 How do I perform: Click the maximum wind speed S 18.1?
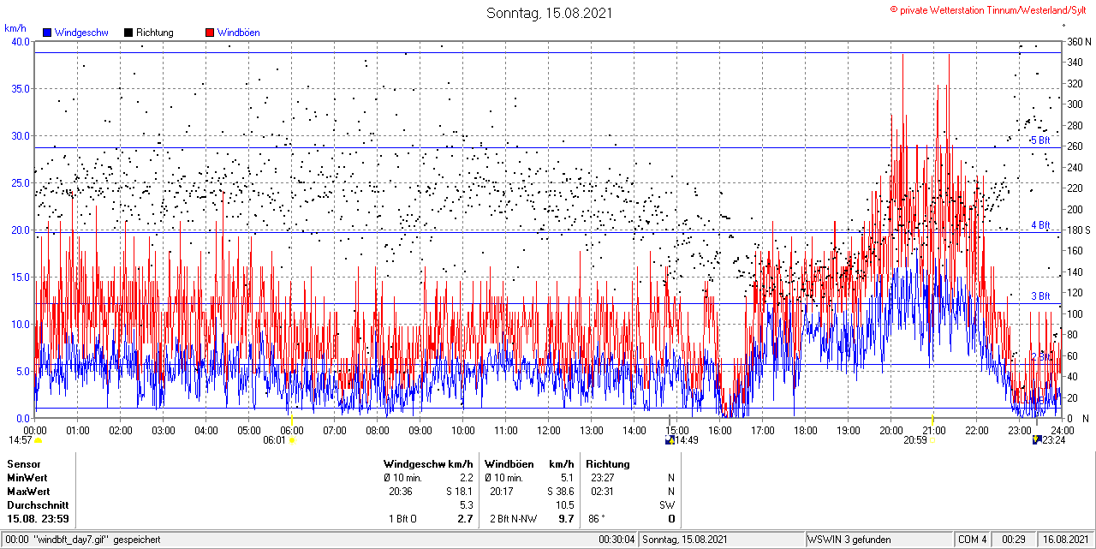point(460,492)
